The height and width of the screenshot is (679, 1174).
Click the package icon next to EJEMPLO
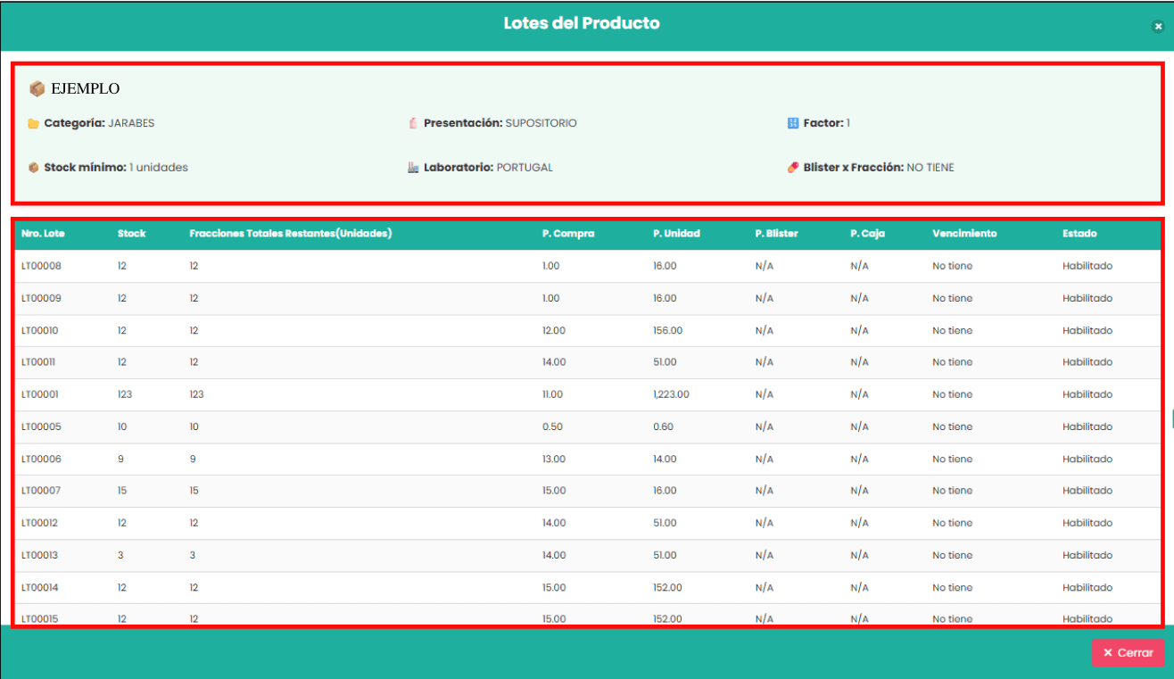tap(37, 88)
